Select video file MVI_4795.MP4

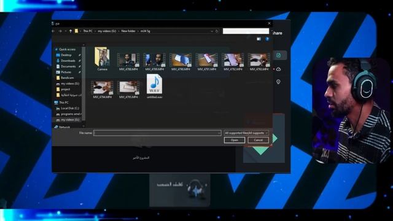(x=128, y=90)
